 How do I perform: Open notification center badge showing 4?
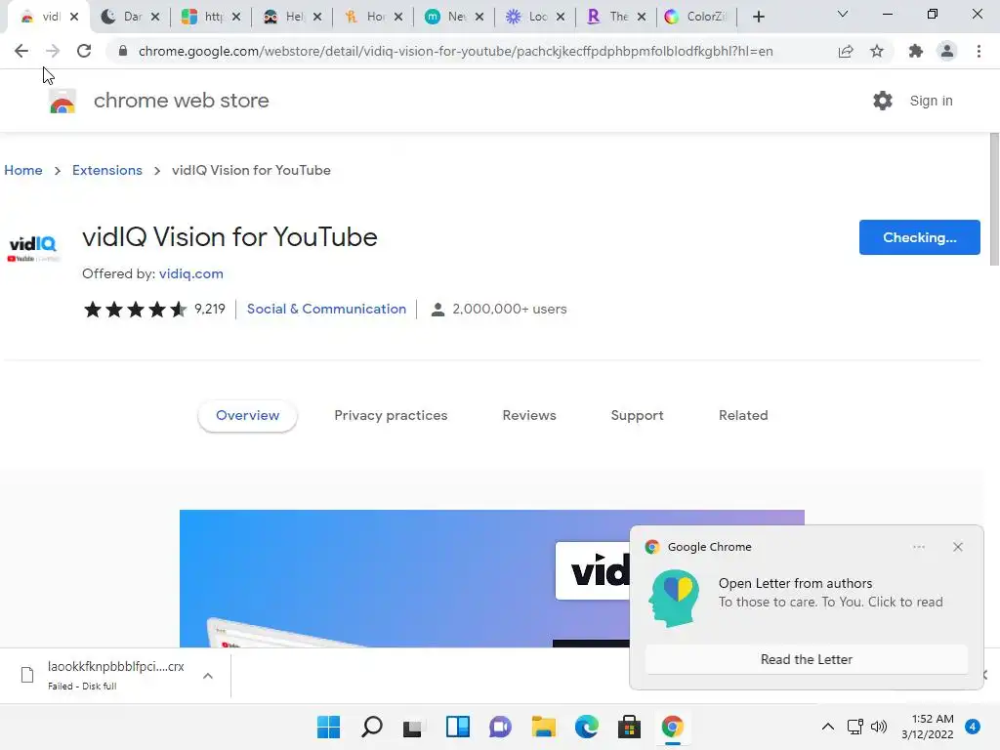coord(973,727)
